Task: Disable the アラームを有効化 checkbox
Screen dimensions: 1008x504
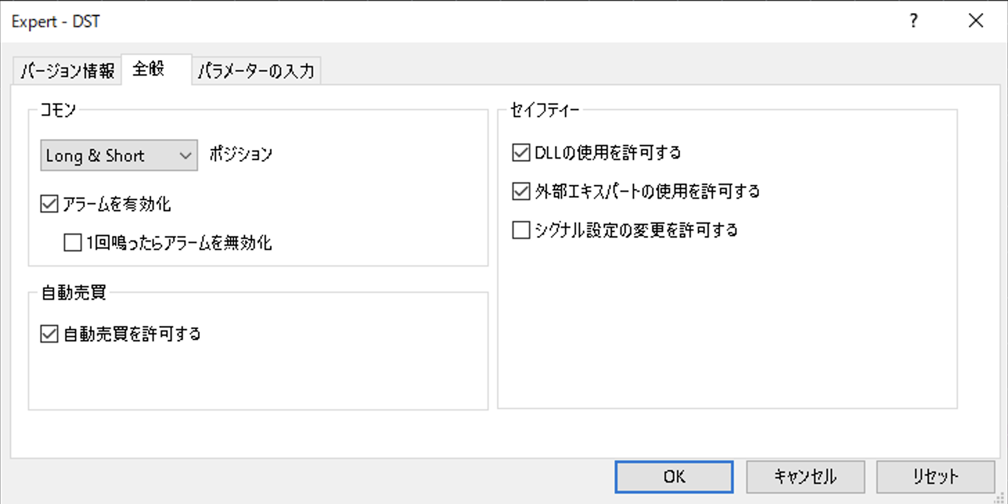Action: 49,204
